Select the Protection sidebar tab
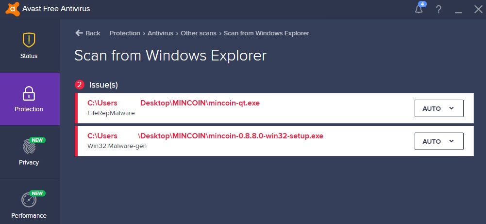The width and height of the screenshot is (486, 224). [x=29, y=99]
